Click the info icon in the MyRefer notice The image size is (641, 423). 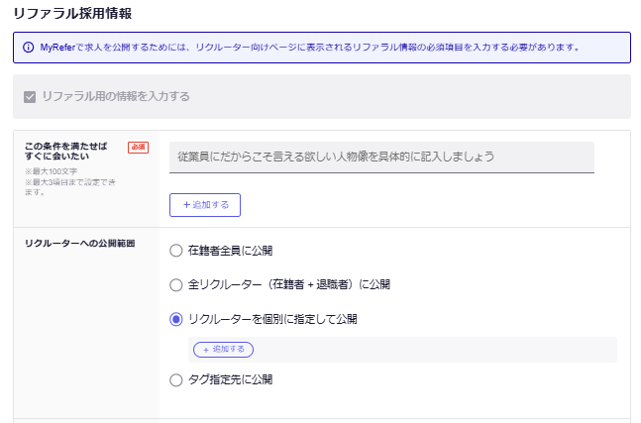tap(27, 47)
